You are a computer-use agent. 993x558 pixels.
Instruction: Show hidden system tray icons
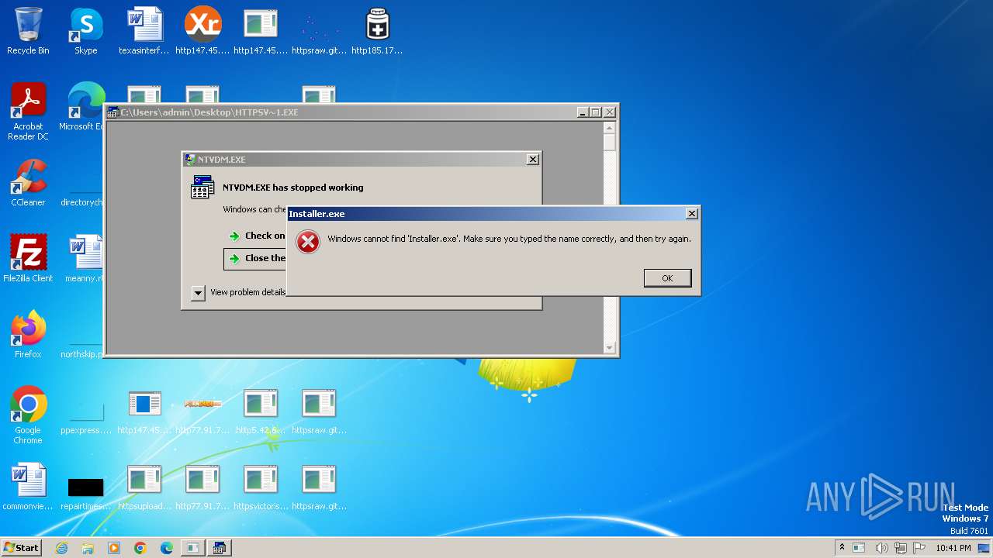(x=842, y=547)
